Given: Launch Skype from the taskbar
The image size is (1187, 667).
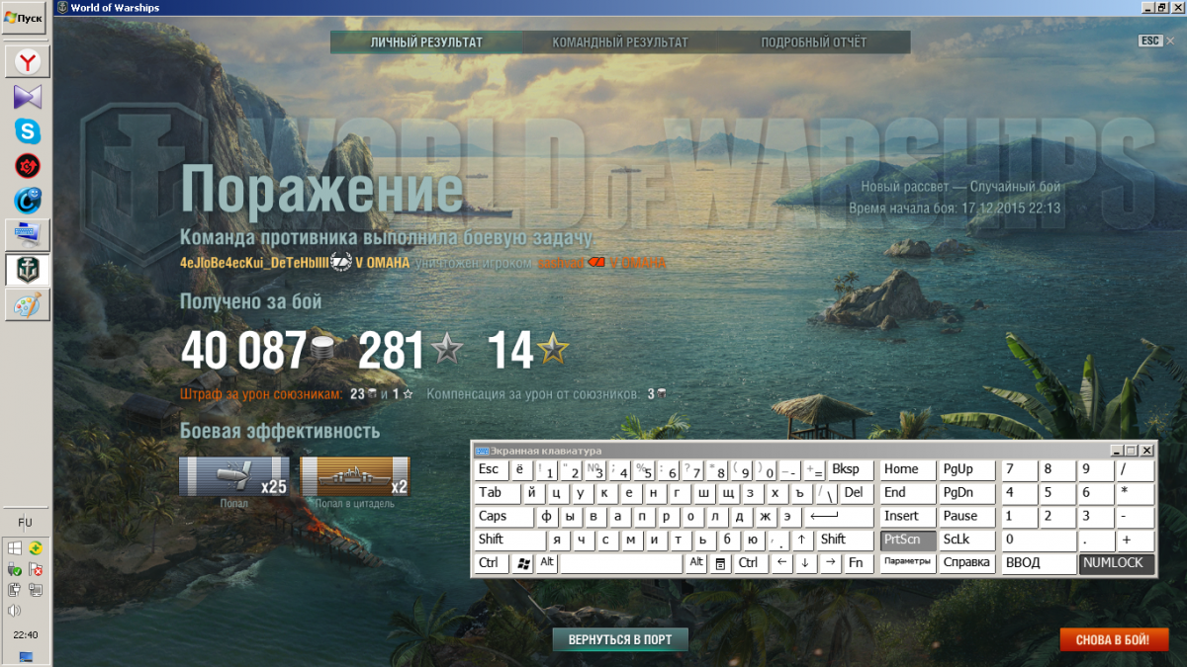Looking at the screenshot, I should 27,130.
